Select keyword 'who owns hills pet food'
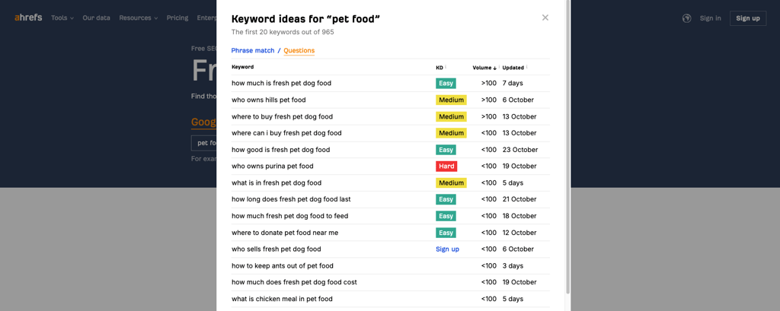The height and width of the screenshot is (311, 780). [x=269, y=100]
